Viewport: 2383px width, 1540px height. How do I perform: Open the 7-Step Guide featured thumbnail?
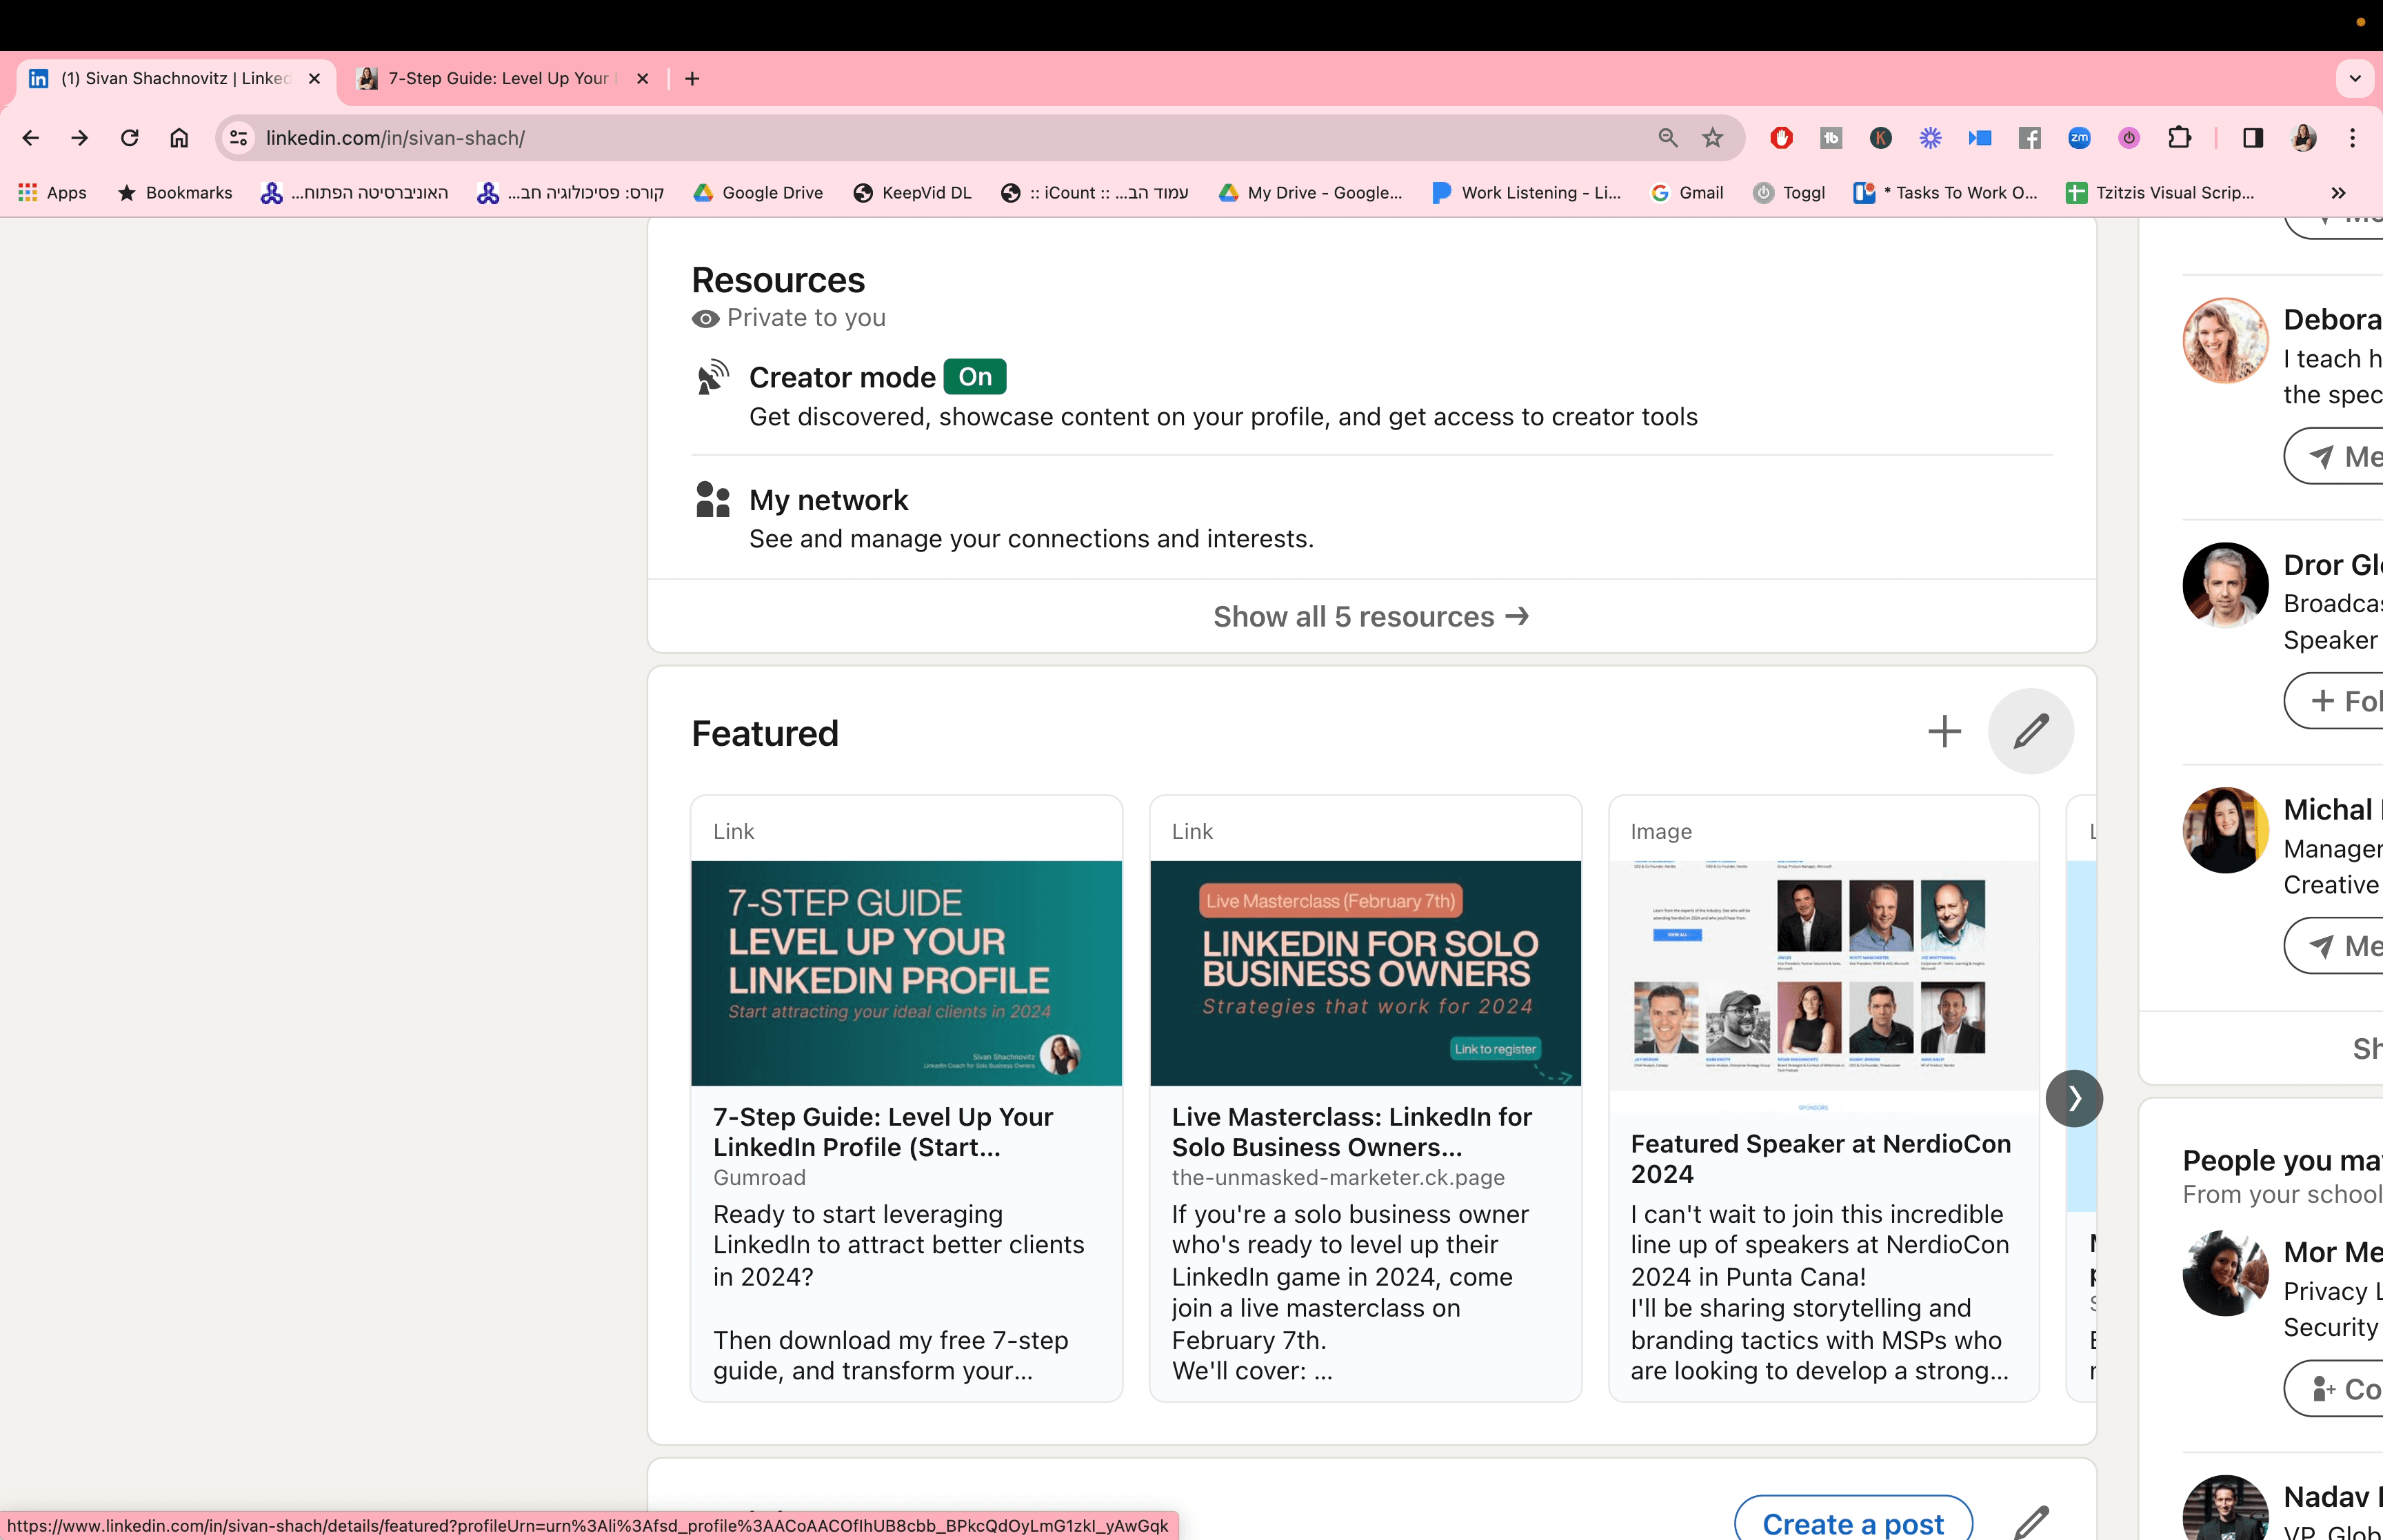click(906, 973)
